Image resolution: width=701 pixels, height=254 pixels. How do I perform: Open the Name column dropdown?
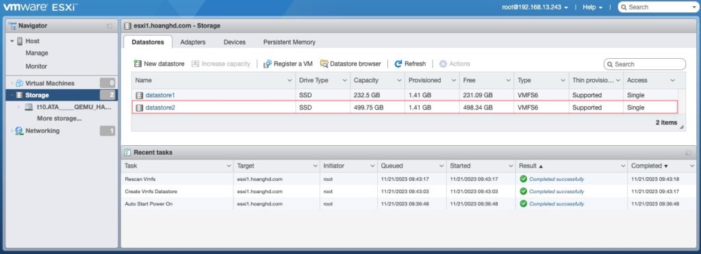click(290, 81)
